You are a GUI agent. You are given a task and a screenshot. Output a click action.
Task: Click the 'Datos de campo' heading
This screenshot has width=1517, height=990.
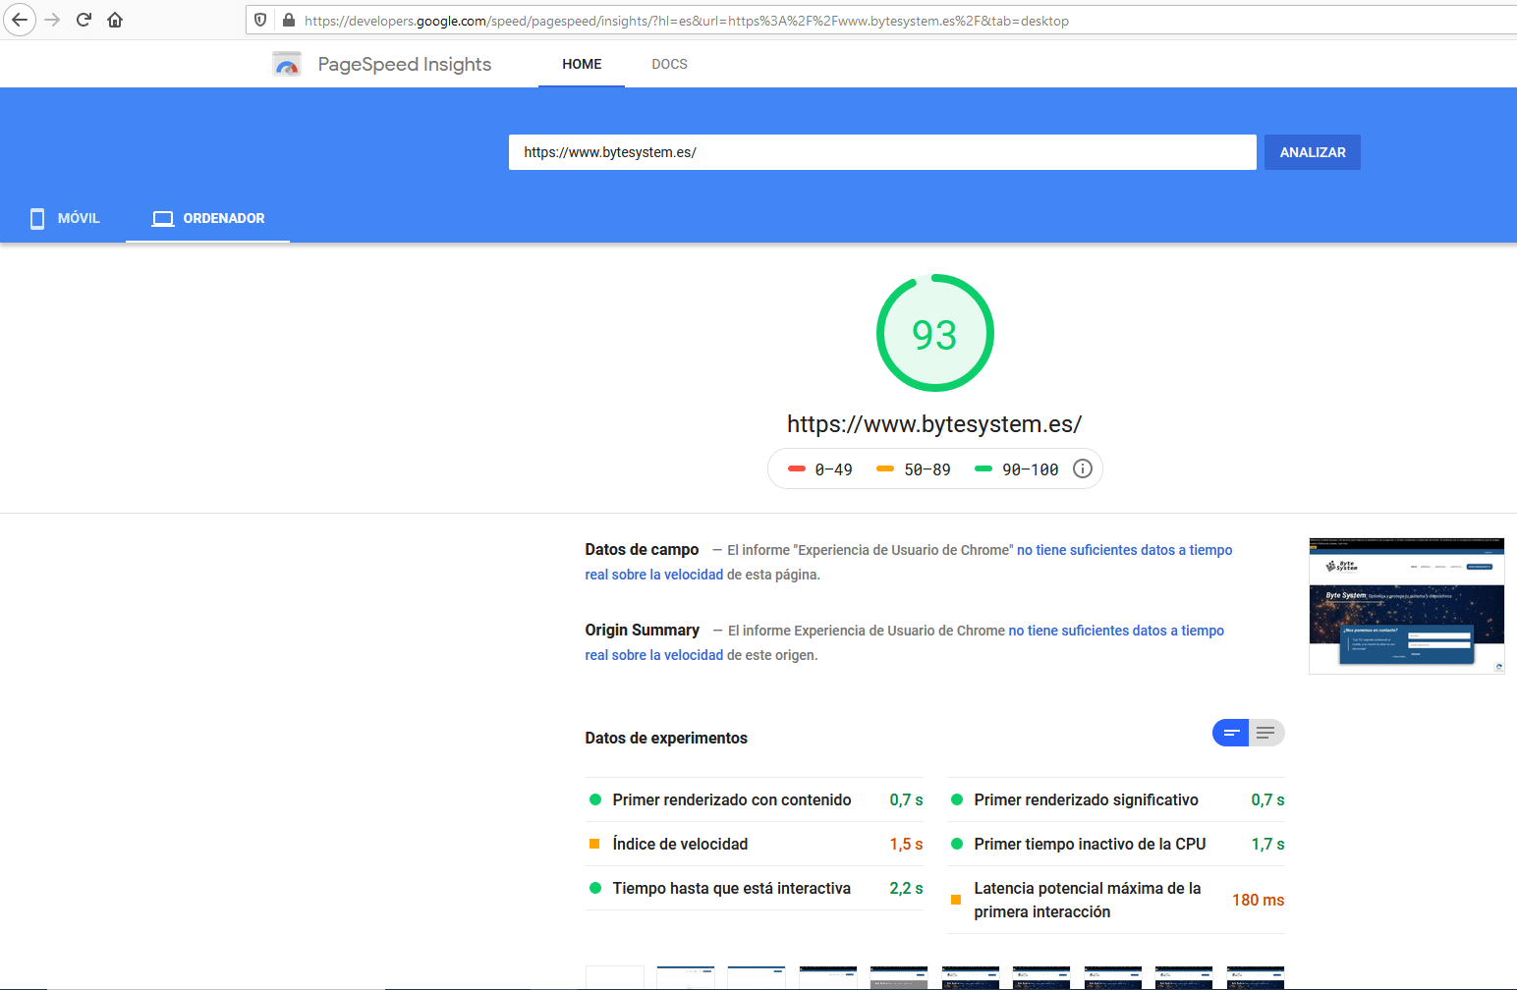(642, 550)
